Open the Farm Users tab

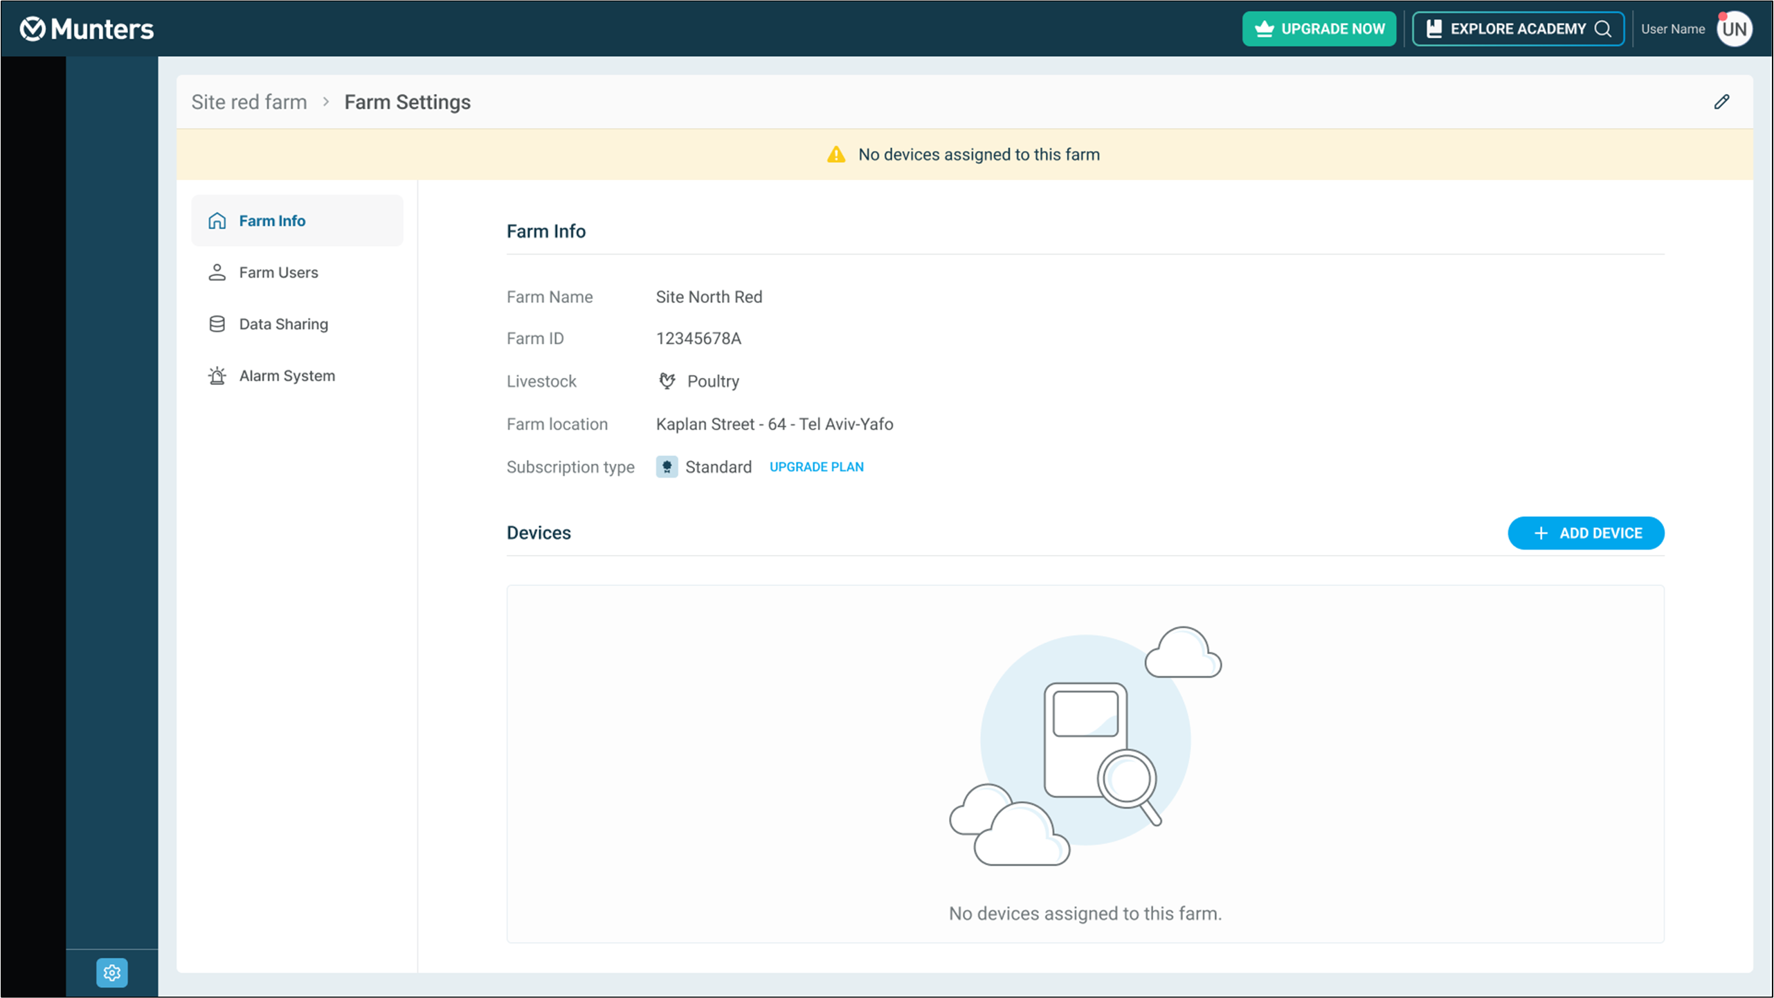point(278,273)
